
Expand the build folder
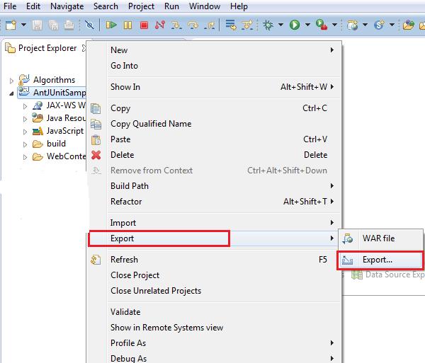click(25, 144)
